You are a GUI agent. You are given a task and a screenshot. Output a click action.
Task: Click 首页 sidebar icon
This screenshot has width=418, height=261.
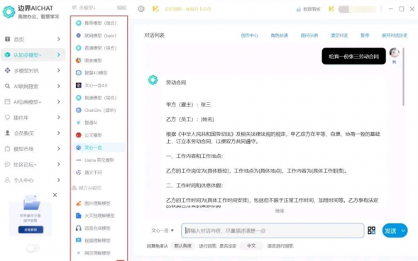click(8, 39)
